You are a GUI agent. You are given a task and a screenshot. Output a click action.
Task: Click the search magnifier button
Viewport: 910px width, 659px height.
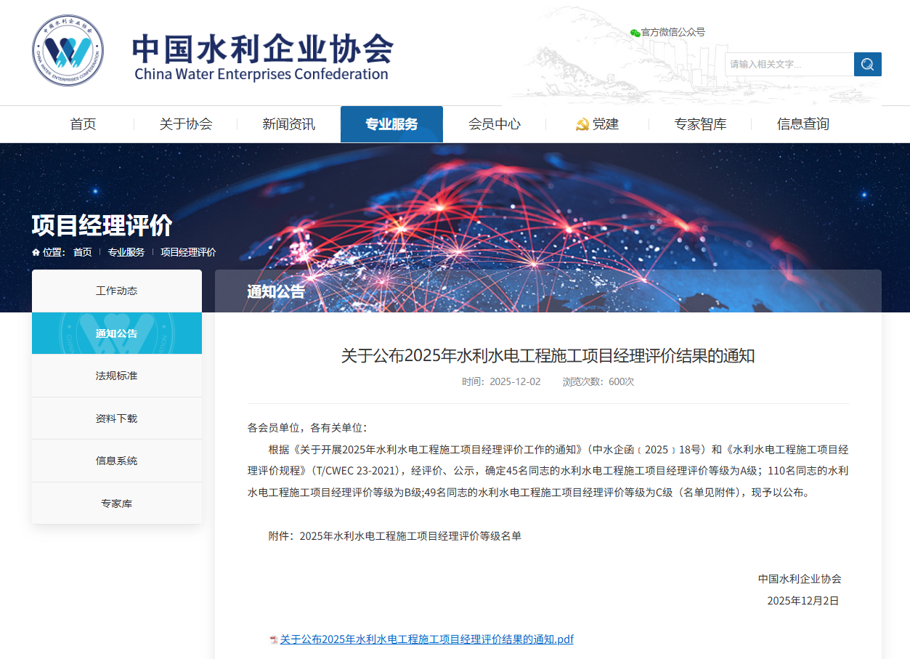coord(867,64)
